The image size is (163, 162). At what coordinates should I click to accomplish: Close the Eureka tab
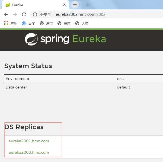tap(64, 5)
